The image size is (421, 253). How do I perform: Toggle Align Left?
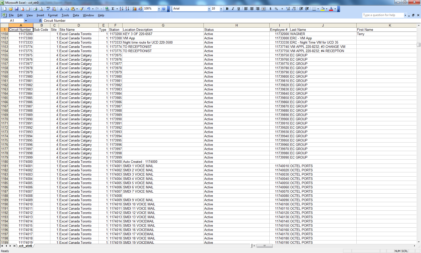point(246,9)
